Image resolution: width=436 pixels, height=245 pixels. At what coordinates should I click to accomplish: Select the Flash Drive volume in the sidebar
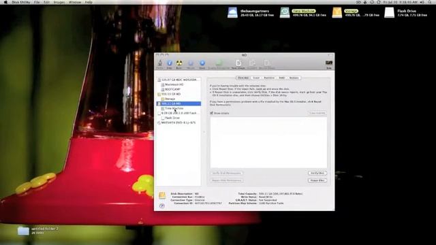pos(178,118)
